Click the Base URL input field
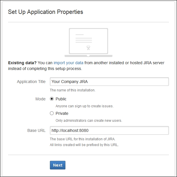The image size is (177, 177). point(109,130)
